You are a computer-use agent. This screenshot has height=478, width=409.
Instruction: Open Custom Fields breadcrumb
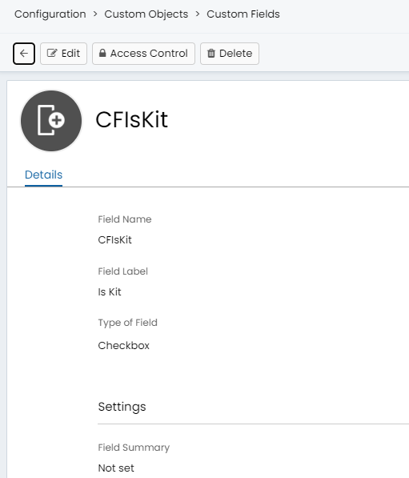243,14
